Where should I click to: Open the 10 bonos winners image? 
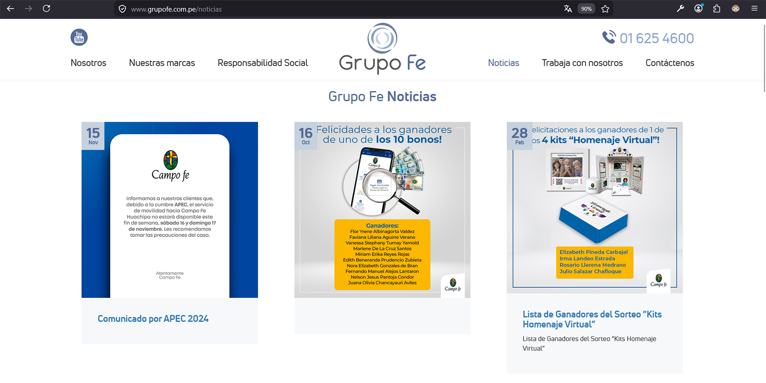[x=383, y=210]
